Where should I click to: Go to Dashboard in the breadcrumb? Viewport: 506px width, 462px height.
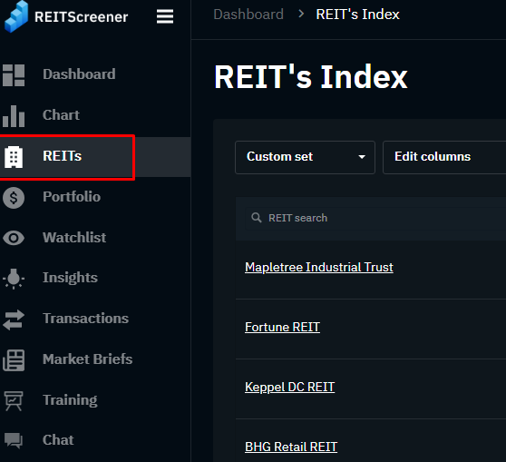pos(248,15)
